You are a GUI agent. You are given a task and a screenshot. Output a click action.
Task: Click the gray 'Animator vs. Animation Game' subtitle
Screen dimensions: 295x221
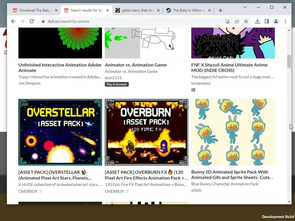(131, 72)
